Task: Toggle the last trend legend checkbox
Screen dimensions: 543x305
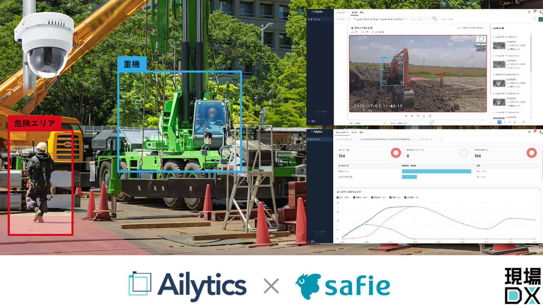Action: click(405, 197)
